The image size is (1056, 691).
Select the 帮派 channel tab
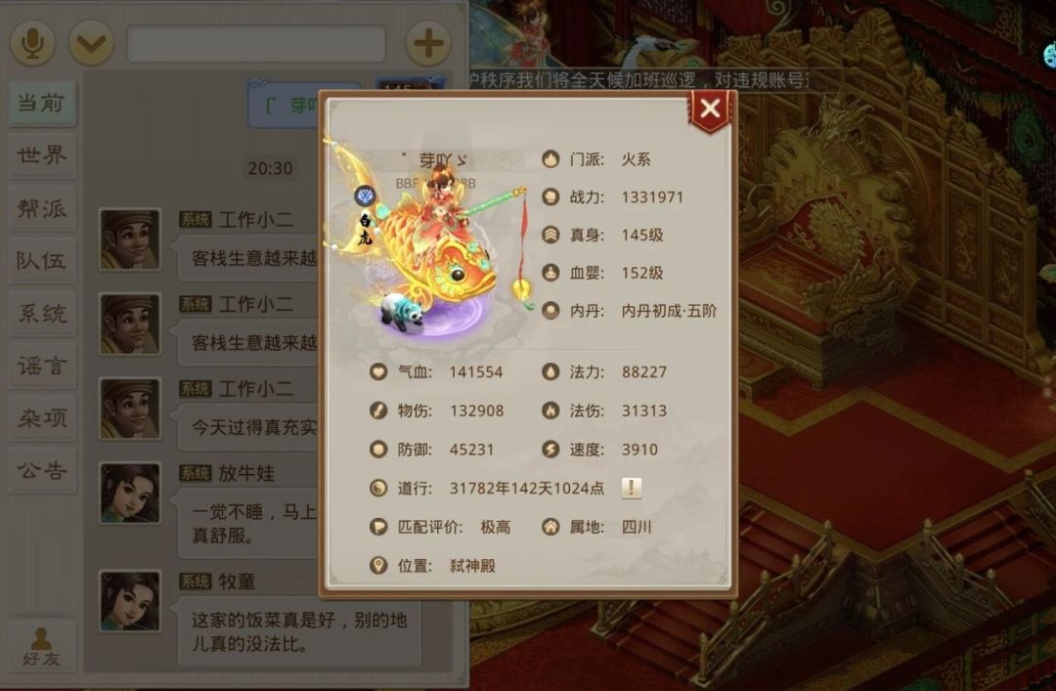coord(42,208)
